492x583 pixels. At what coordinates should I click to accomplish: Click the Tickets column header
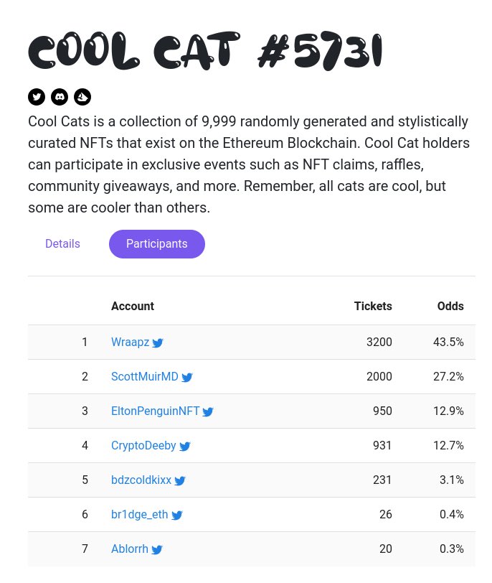coord(373,307)
